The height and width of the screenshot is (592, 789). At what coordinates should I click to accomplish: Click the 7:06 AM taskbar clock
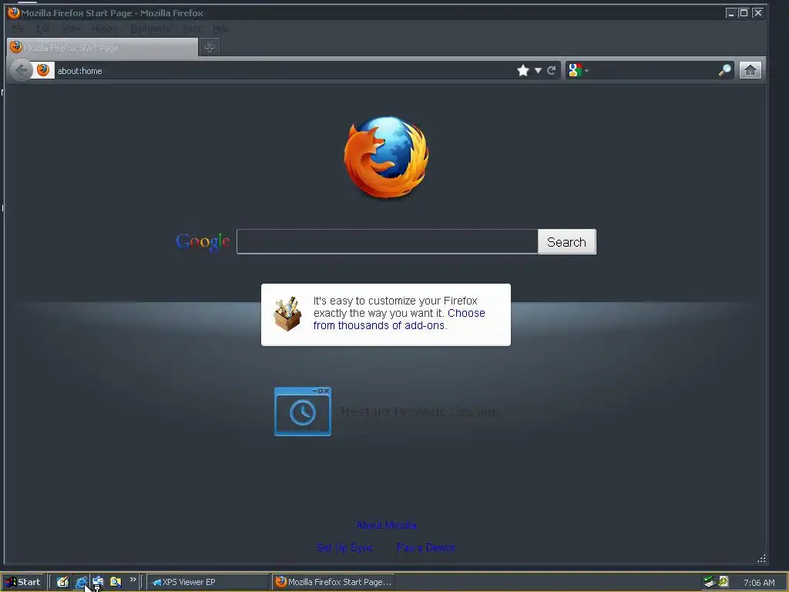coord(759,583)
